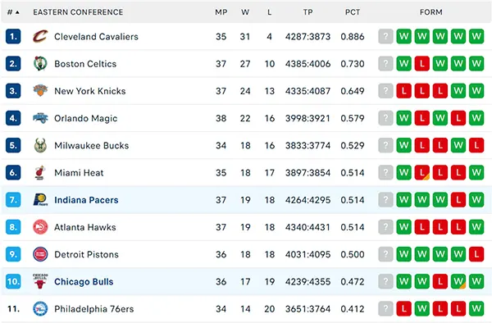Sort by rank using the # arrow
The height and width of the screenshot is (323, 492).
coord(13,12)
